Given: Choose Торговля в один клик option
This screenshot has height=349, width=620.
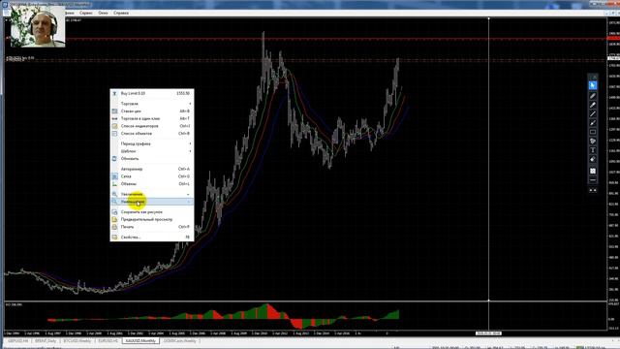Looking at the screenshot, I should click(152, 118).
